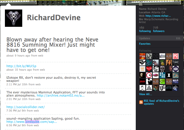Open the 6:56 PM Jul 9th timestamp
Screen dimensions: 184x130
point(16,125)
